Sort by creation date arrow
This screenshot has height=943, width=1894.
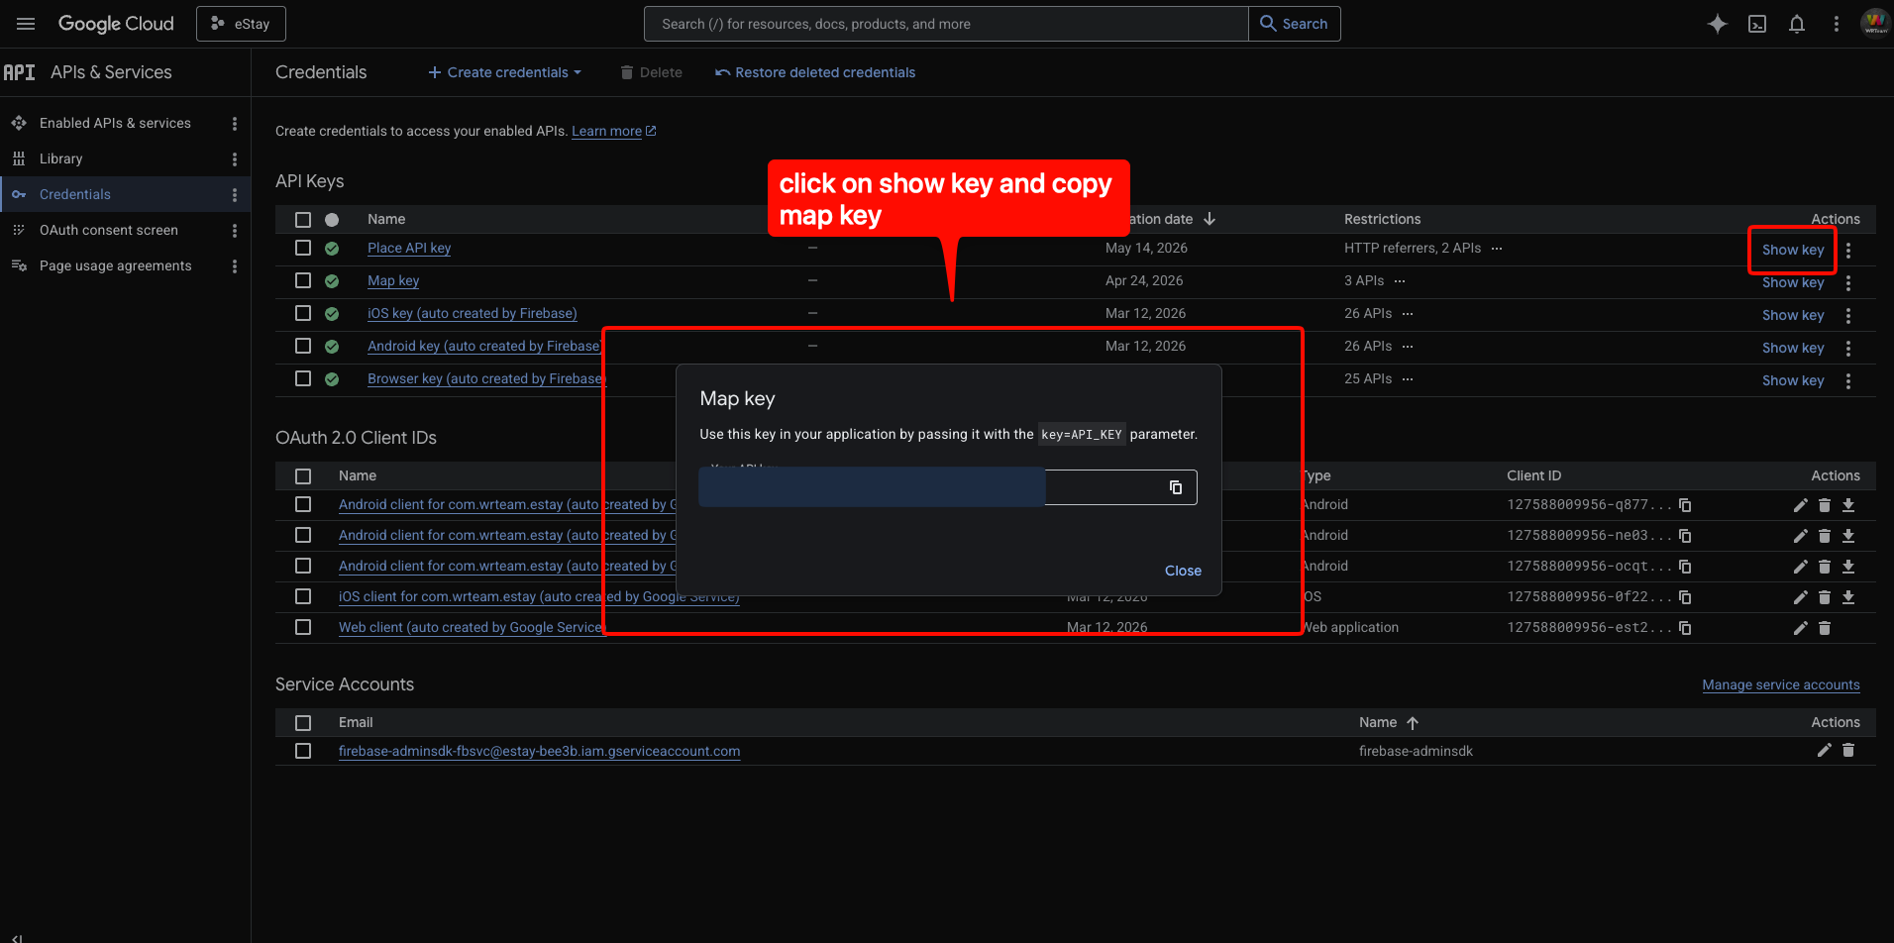tap(1210, 219)
